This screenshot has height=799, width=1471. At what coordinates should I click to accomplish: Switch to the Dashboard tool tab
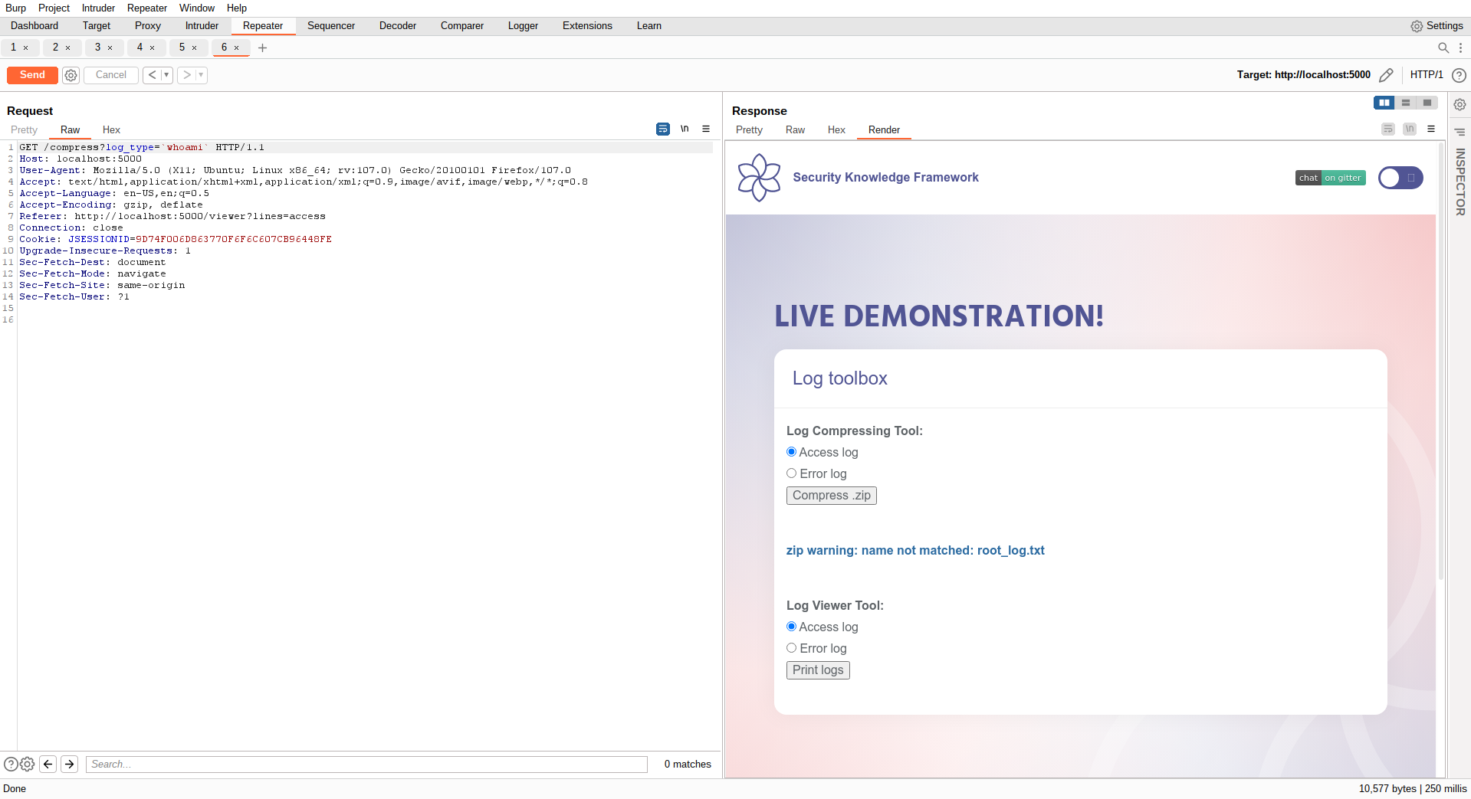point(34,26)
